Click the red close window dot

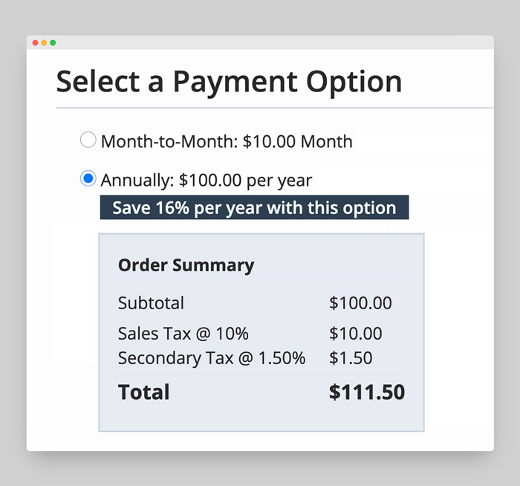coord(35,43)
